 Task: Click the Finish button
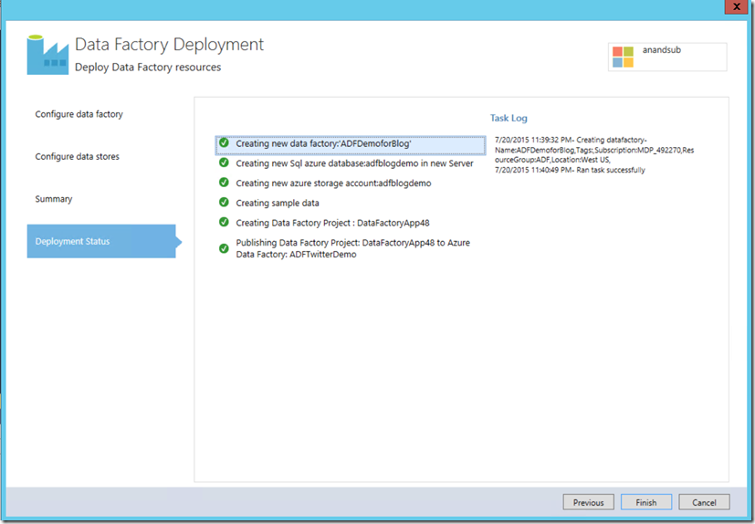[x=646, y=502]
